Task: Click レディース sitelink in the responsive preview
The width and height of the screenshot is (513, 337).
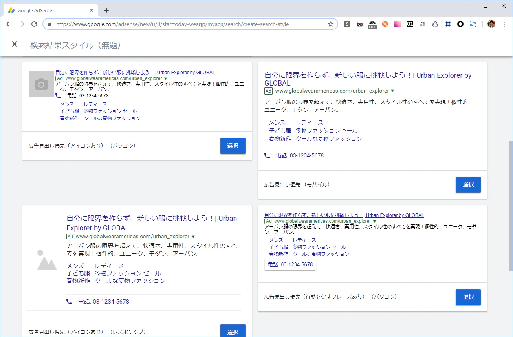Action: (x=110, y=266)
